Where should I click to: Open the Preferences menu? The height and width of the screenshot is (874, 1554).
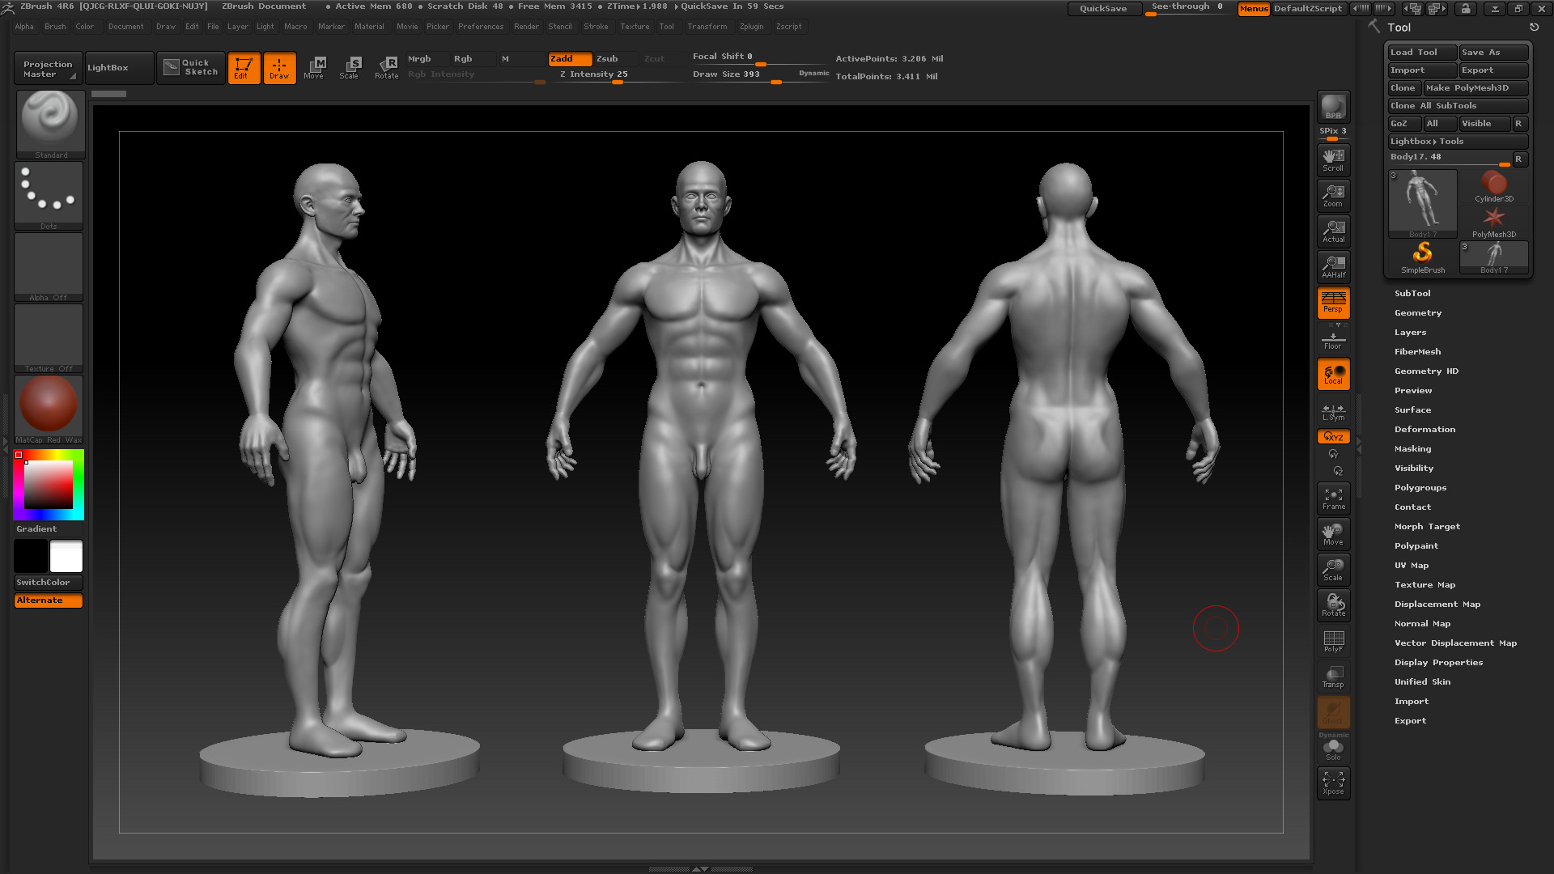click(481, 27)
